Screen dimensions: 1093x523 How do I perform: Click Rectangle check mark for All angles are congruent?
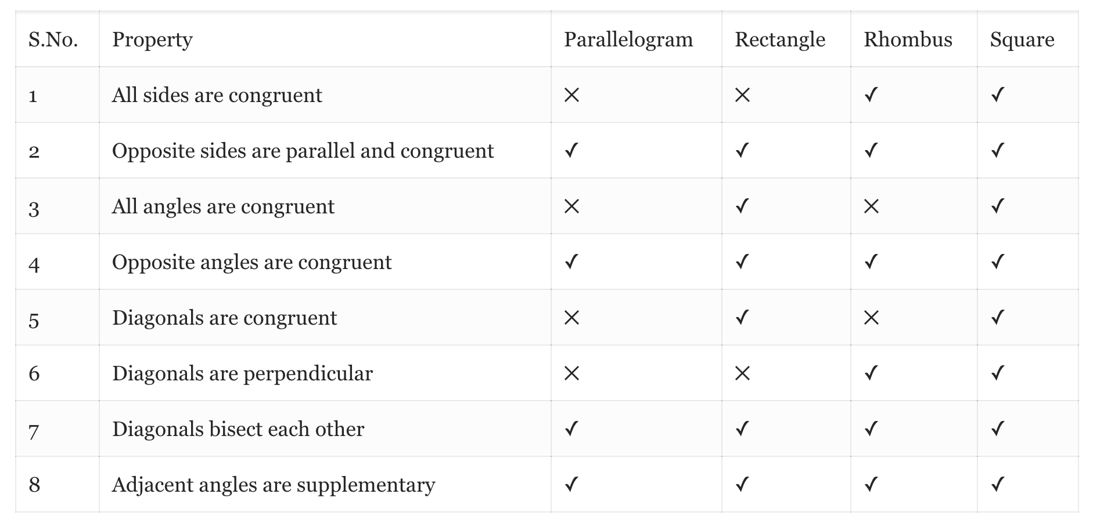(x=742, y=206)
